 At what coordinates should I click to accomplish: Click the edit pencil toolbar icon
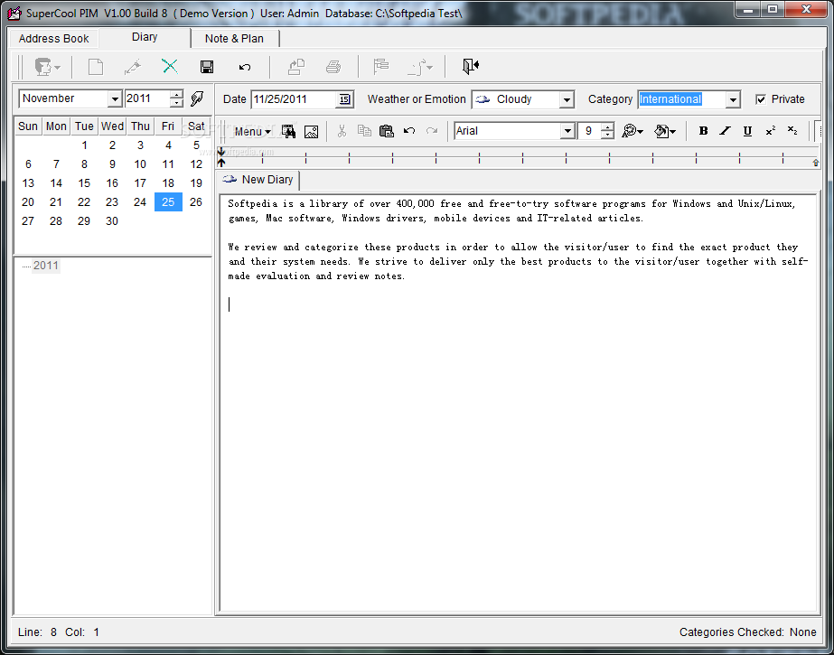tap(133, 67)
